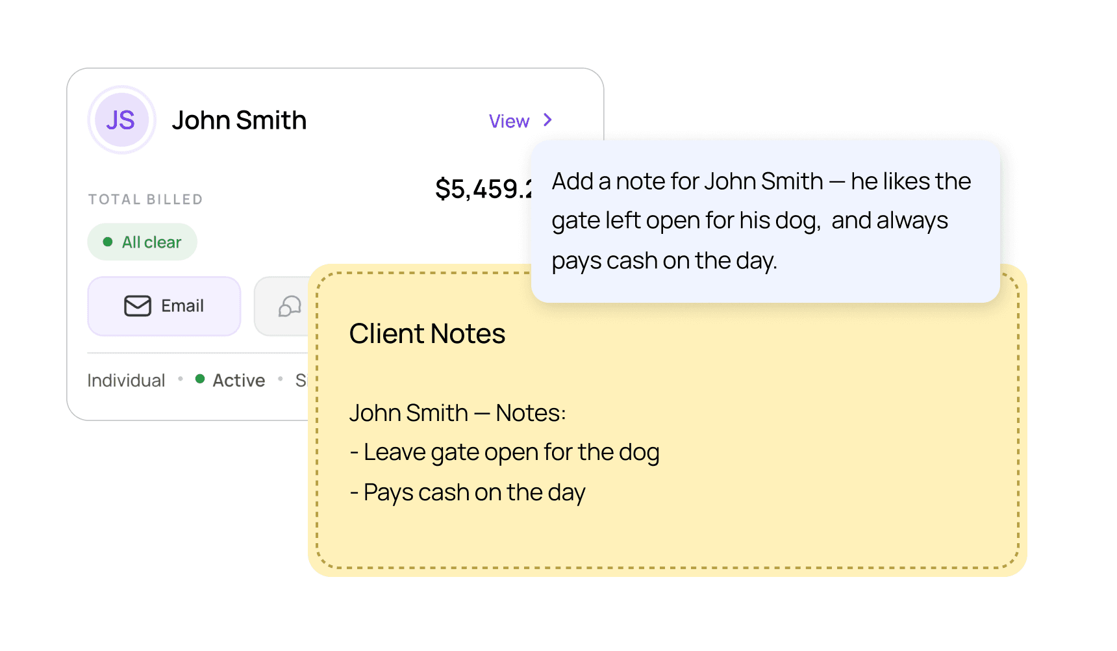Click the 'Add a note for John Smith' prompt bubble
Image resolution: width=1117 pixels, height=651 pixels.
tap(765, 221)
